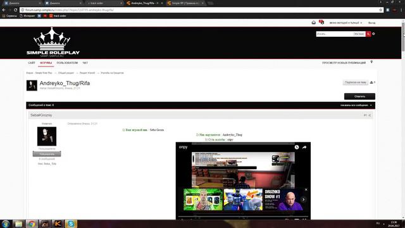The width and height of the screenshot is (405, 228).
Task: Show next suggested videos with arrow
Action: pos(304,199)
